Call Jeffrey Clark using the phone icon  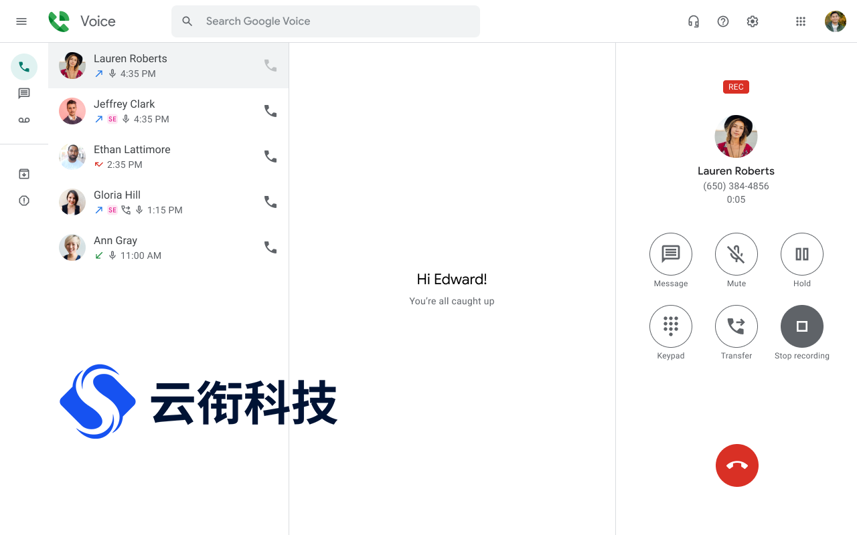270,111
